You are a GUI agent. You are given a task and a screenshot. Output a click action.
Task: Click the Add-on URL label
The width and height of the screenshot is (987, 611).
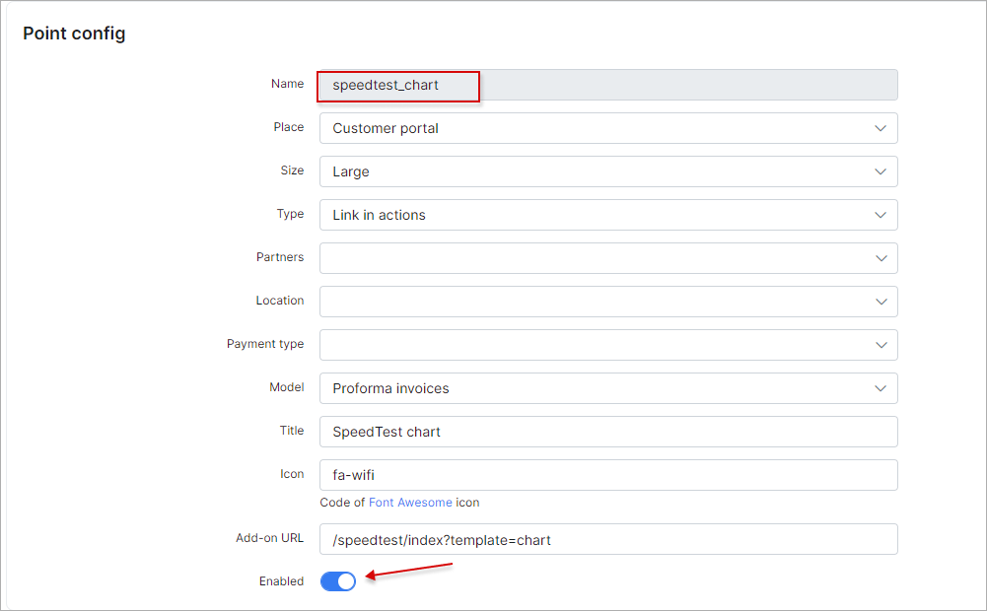click(269, 538)
